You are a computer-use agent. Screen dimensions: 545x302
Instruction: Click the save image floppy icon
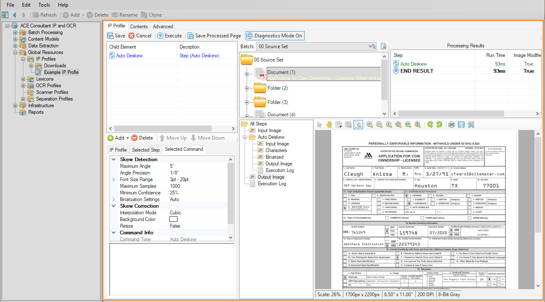461,125
